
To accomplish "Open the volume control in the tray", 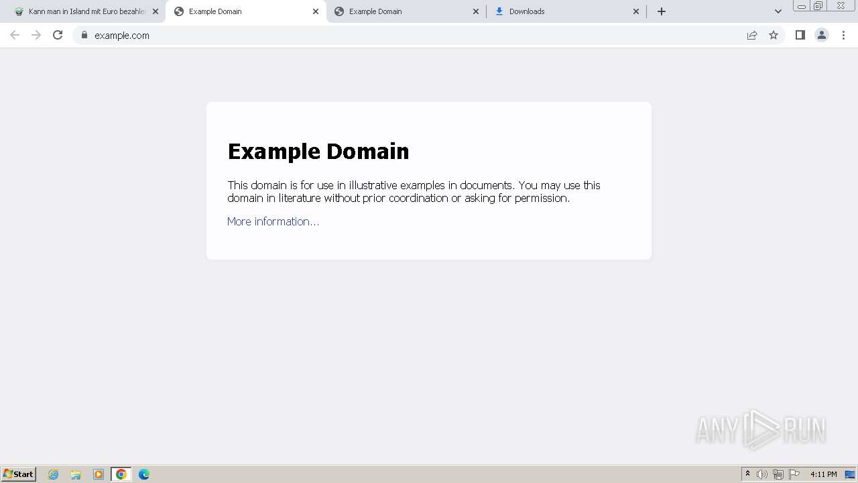I will click(x=762, y=474).
